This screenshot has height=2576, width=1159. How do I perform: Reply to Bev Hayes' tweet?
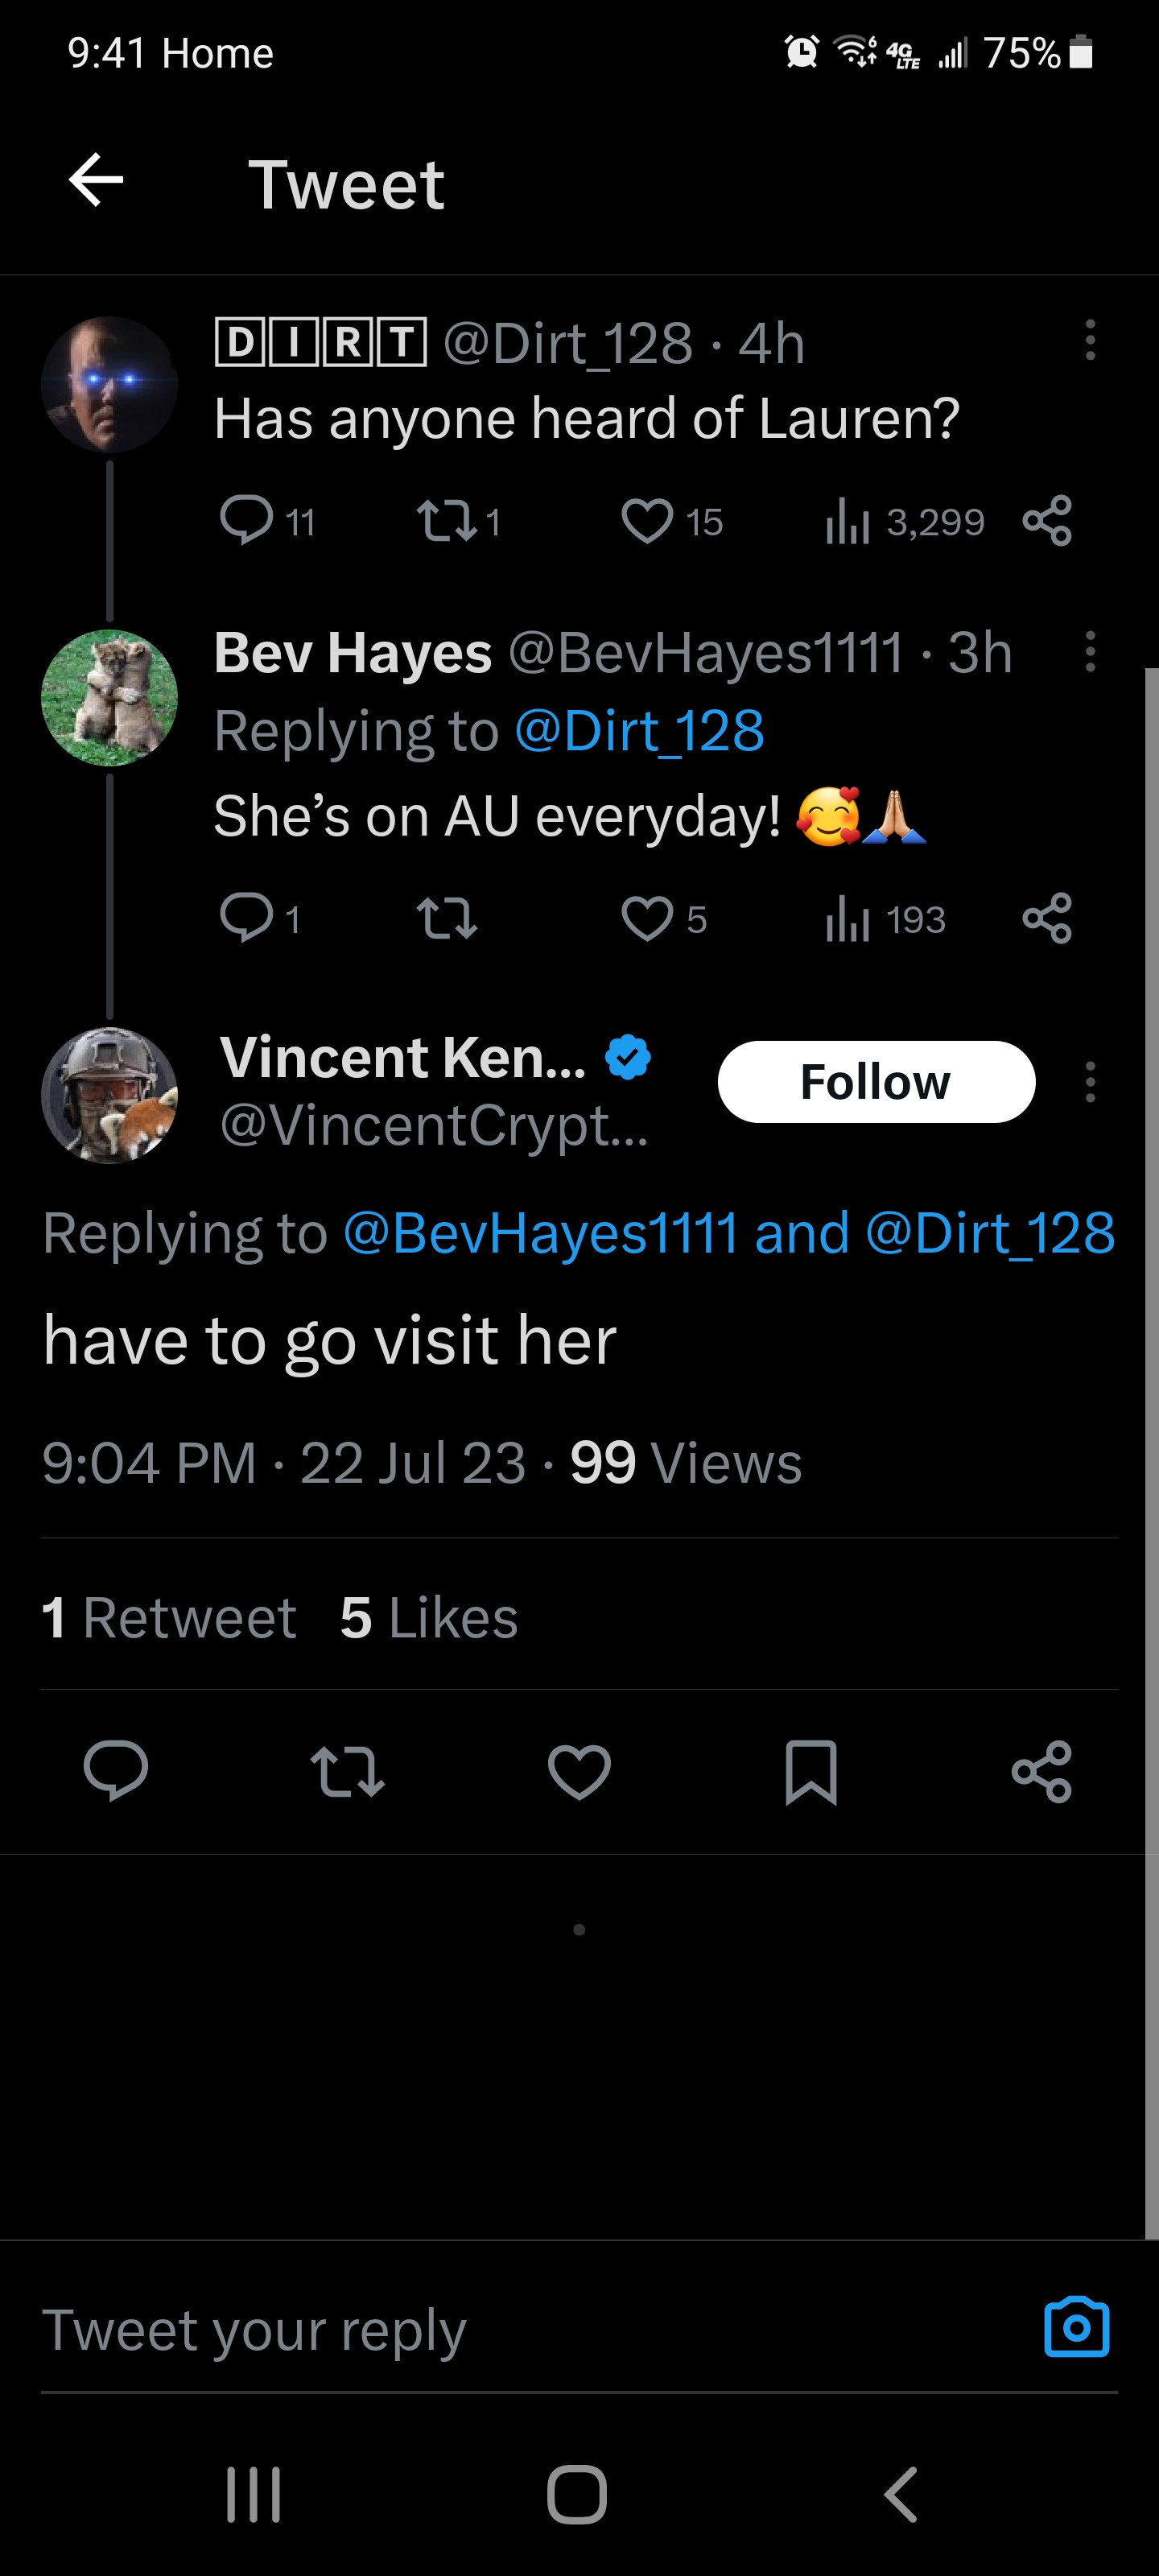pyautogui.click(x=246, y=919)
